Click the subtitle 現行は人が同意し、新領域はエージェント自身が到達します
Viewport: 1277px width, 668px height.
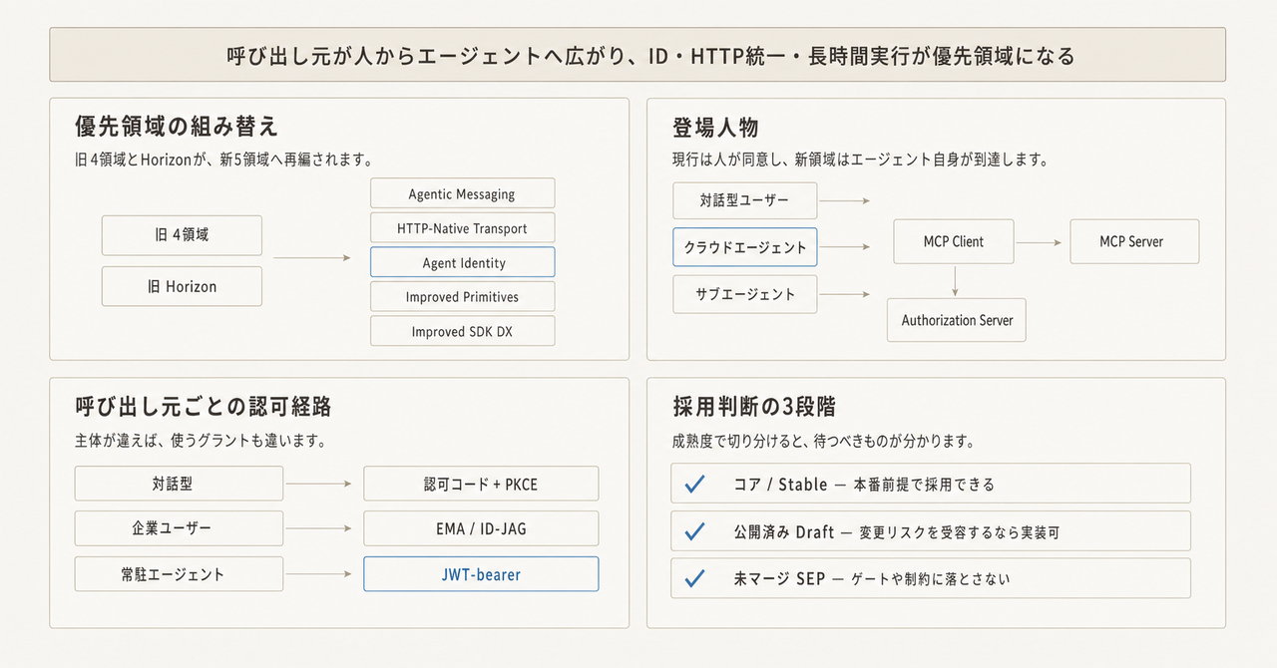click(860, 160)
